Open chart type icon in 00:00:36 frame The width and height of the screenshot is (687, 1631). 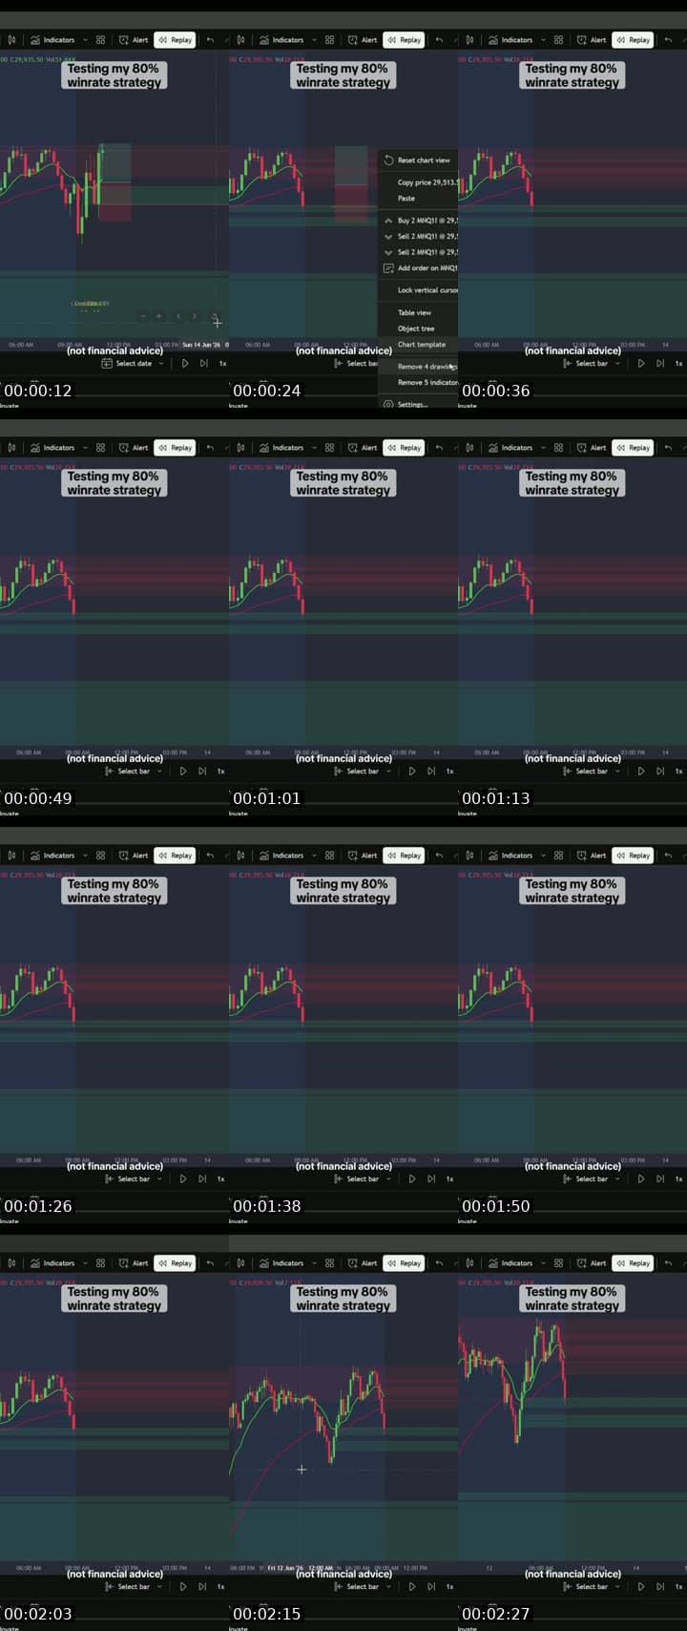point(469,40)
